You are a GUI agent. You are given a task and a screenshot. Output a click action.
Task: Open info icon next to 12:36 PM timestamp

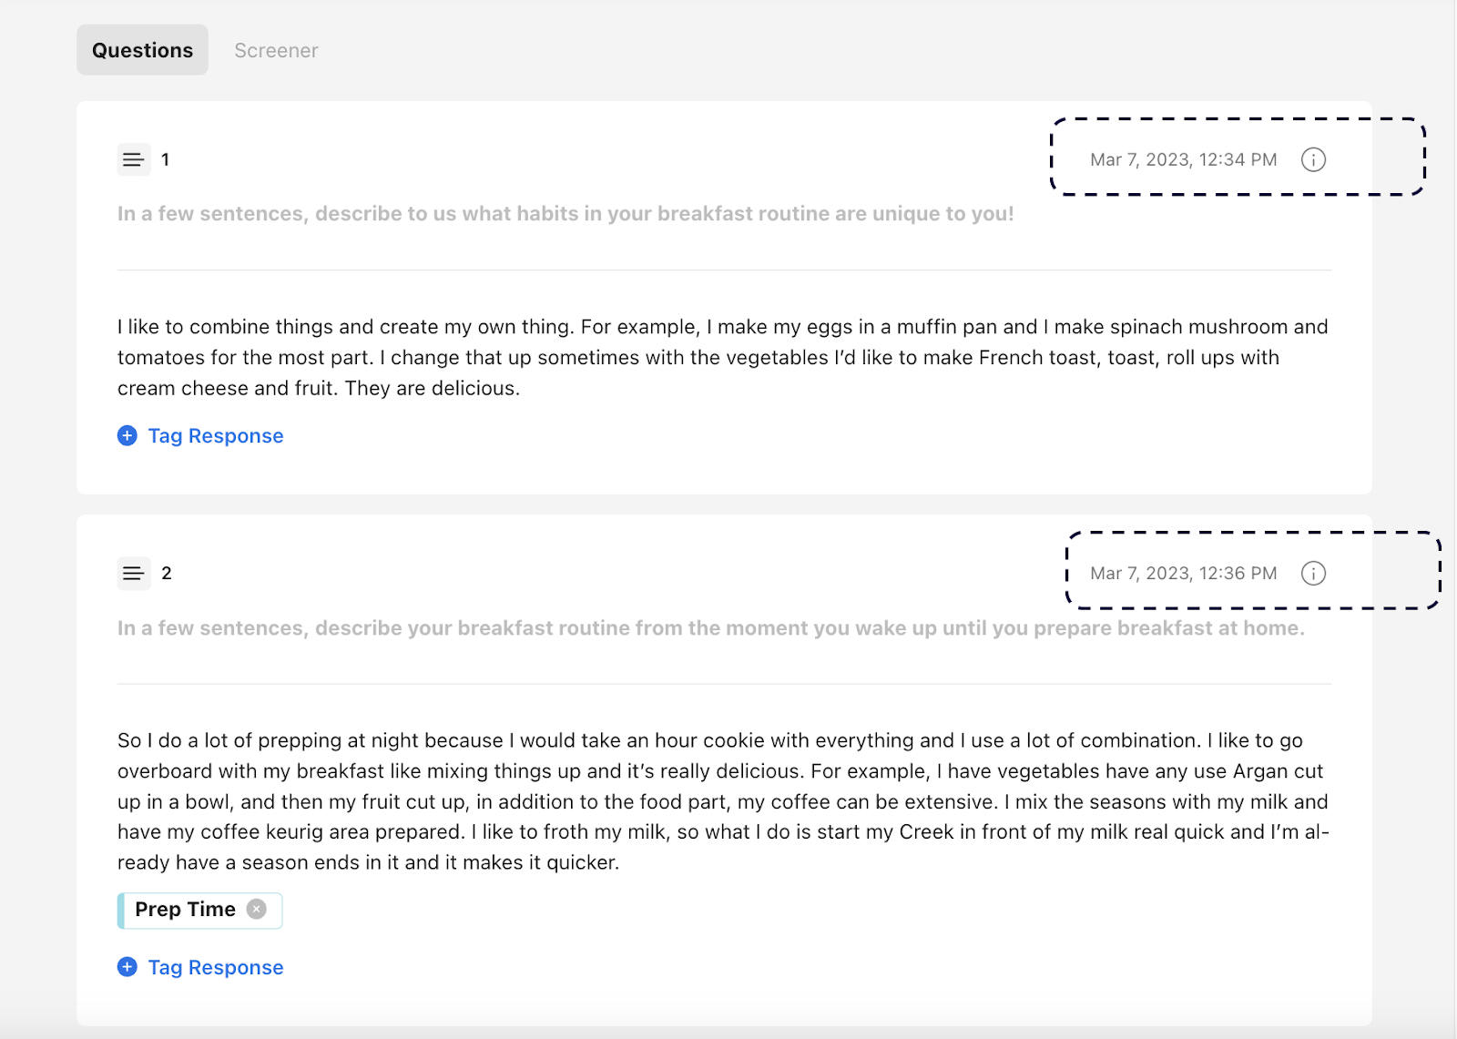1313,573
